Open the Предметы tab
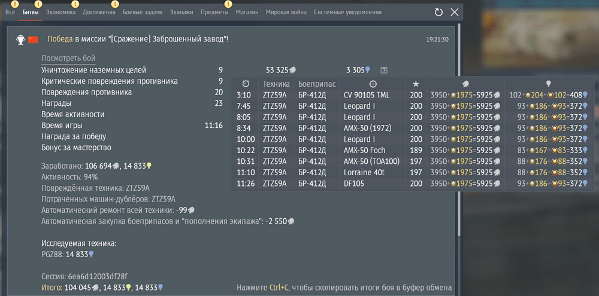Viewport: 599px width, 296px height. pyautogui.click(x=214, y=12)
